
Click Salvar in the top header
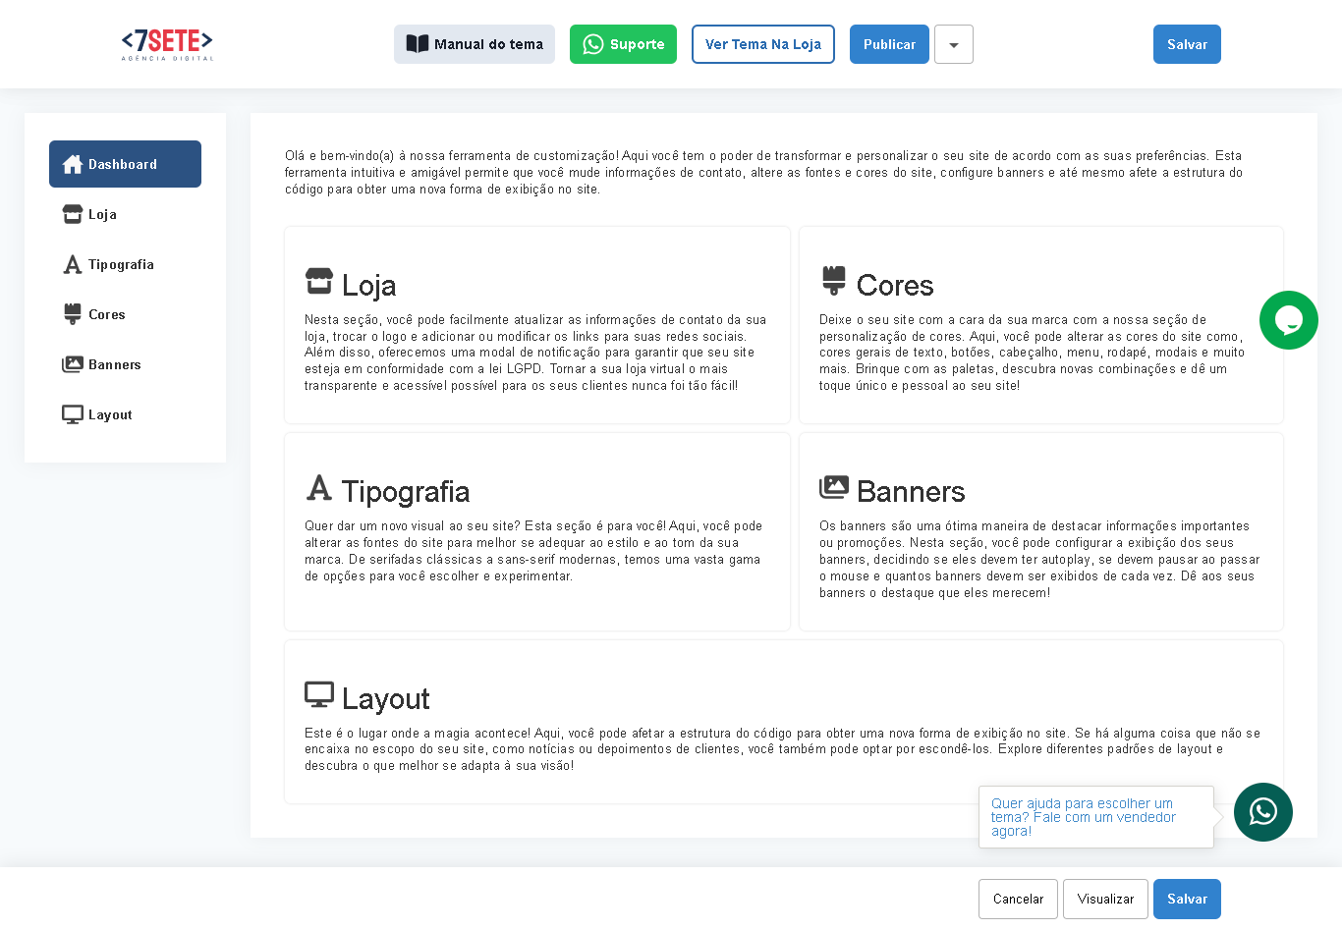1186,44
